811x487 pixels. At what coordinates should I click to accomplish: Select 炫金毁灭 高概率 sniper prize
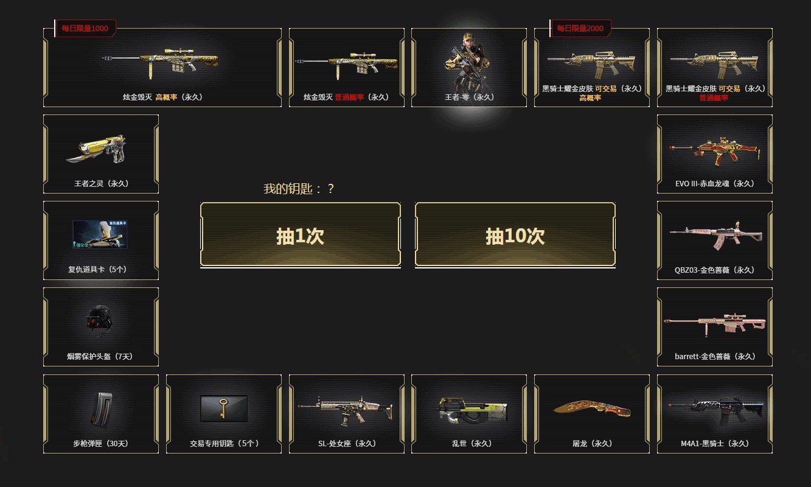click(x=162, y=68)
